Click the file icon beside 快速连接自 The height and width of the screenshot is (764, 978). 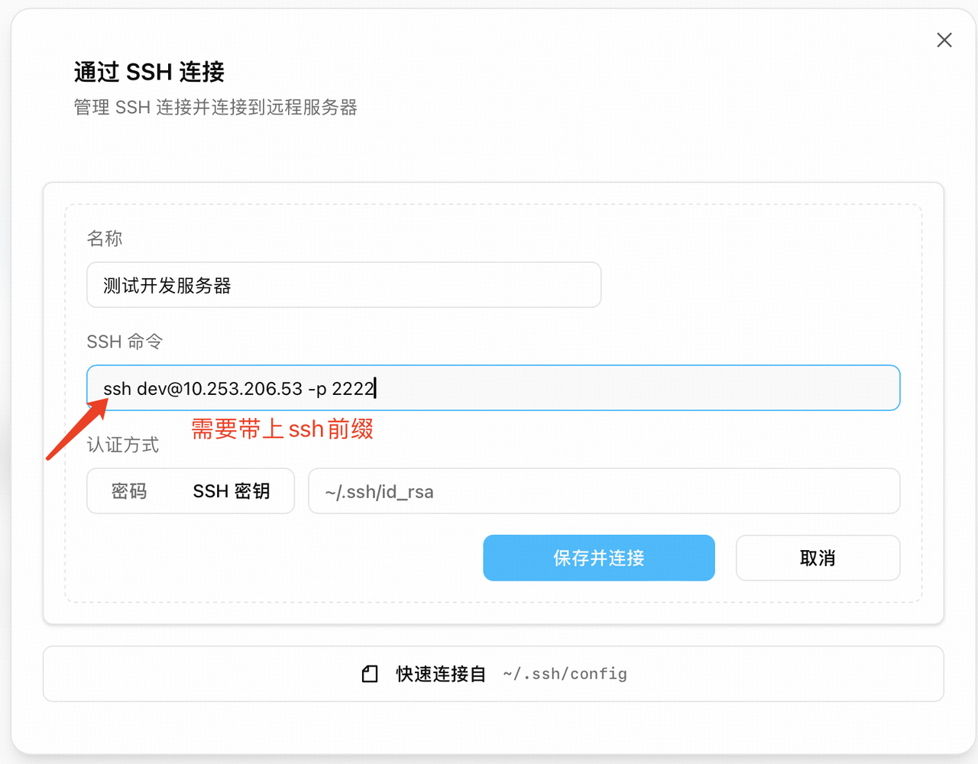[x=370, y=674]
